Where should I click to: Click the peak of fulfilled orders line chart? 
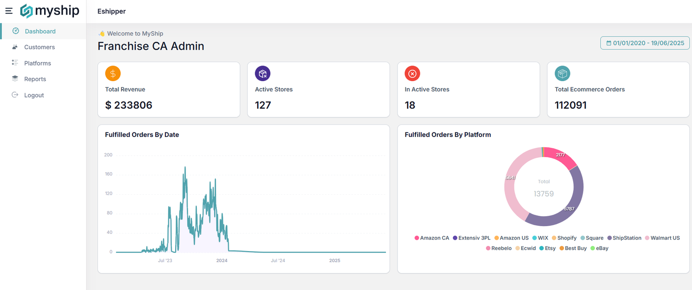(x=185, y=167)
